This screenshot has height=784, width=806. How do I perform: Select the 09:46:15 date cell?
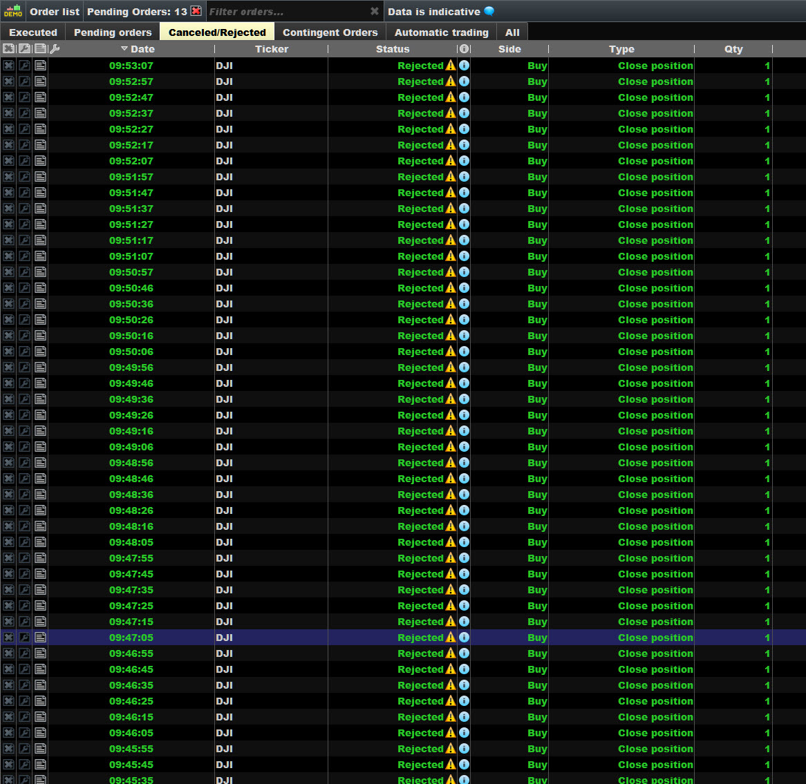(131, 717)
